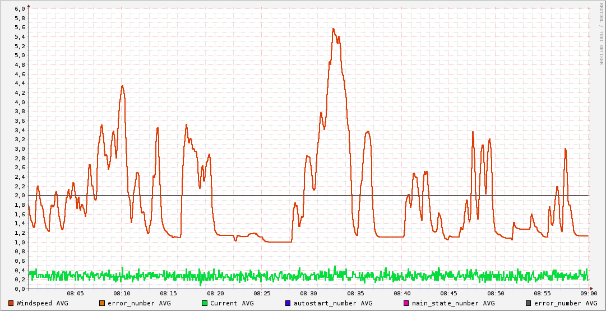Select the magenta main_state_number AVG swatch

pyautogui.click(x=407, y=303)
